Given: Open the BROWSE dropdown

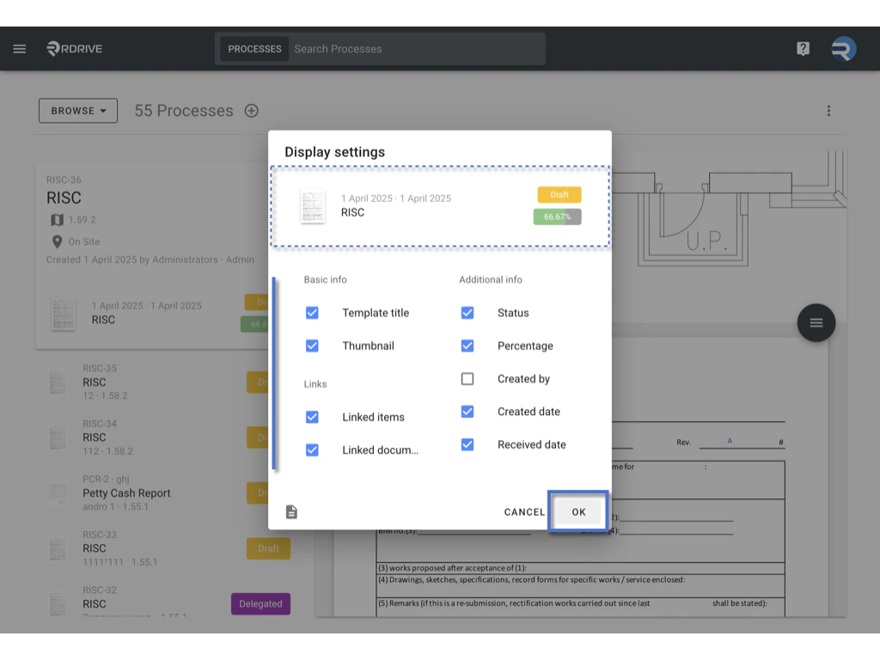Looking at the screenshot, I should (x=78, y=110).
